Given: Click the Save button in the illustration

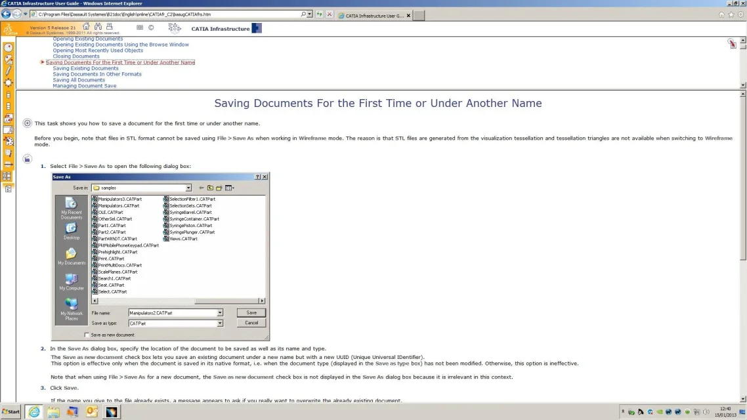Looking at the screenshot, I should tap(251, 313).
